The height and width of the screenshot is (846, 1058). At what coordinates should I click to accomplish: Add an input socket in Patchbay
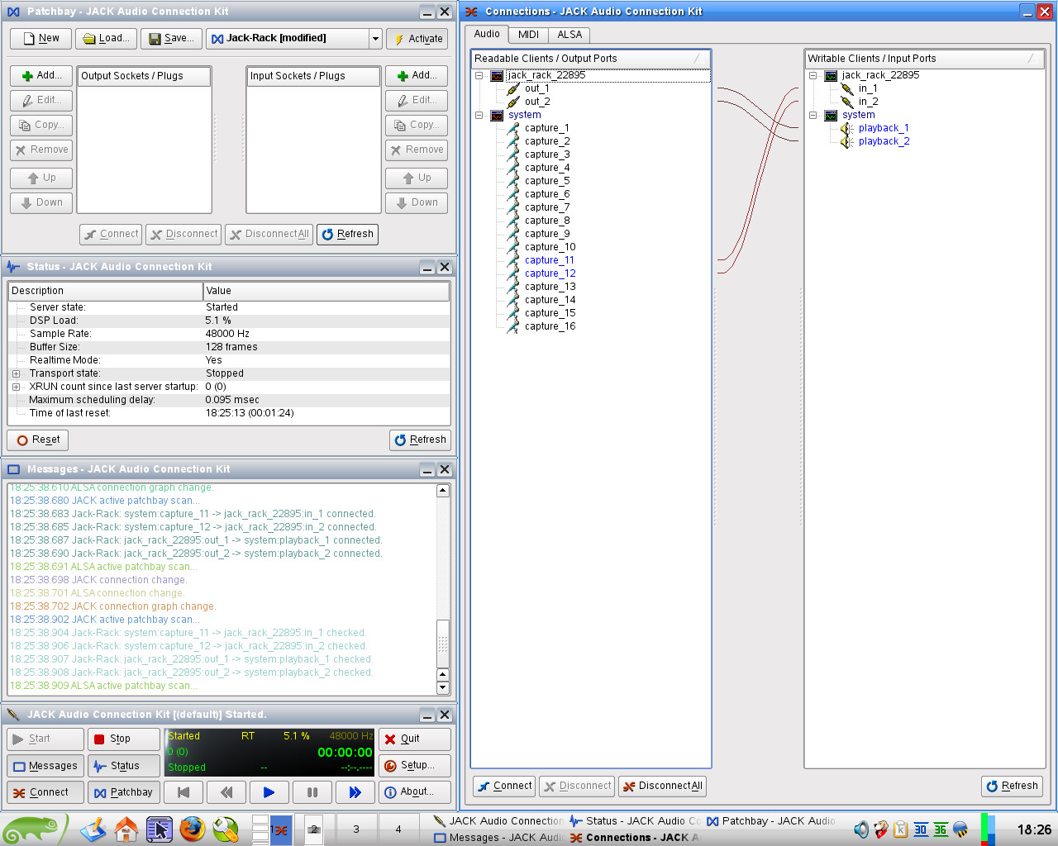tap(417, 75)
